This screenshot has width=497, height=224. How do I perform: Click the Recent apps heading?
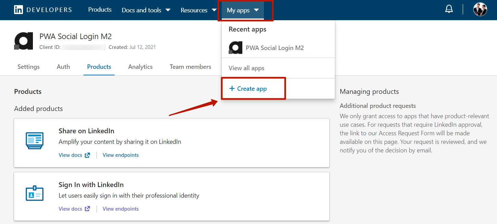(x=247, y=29)
